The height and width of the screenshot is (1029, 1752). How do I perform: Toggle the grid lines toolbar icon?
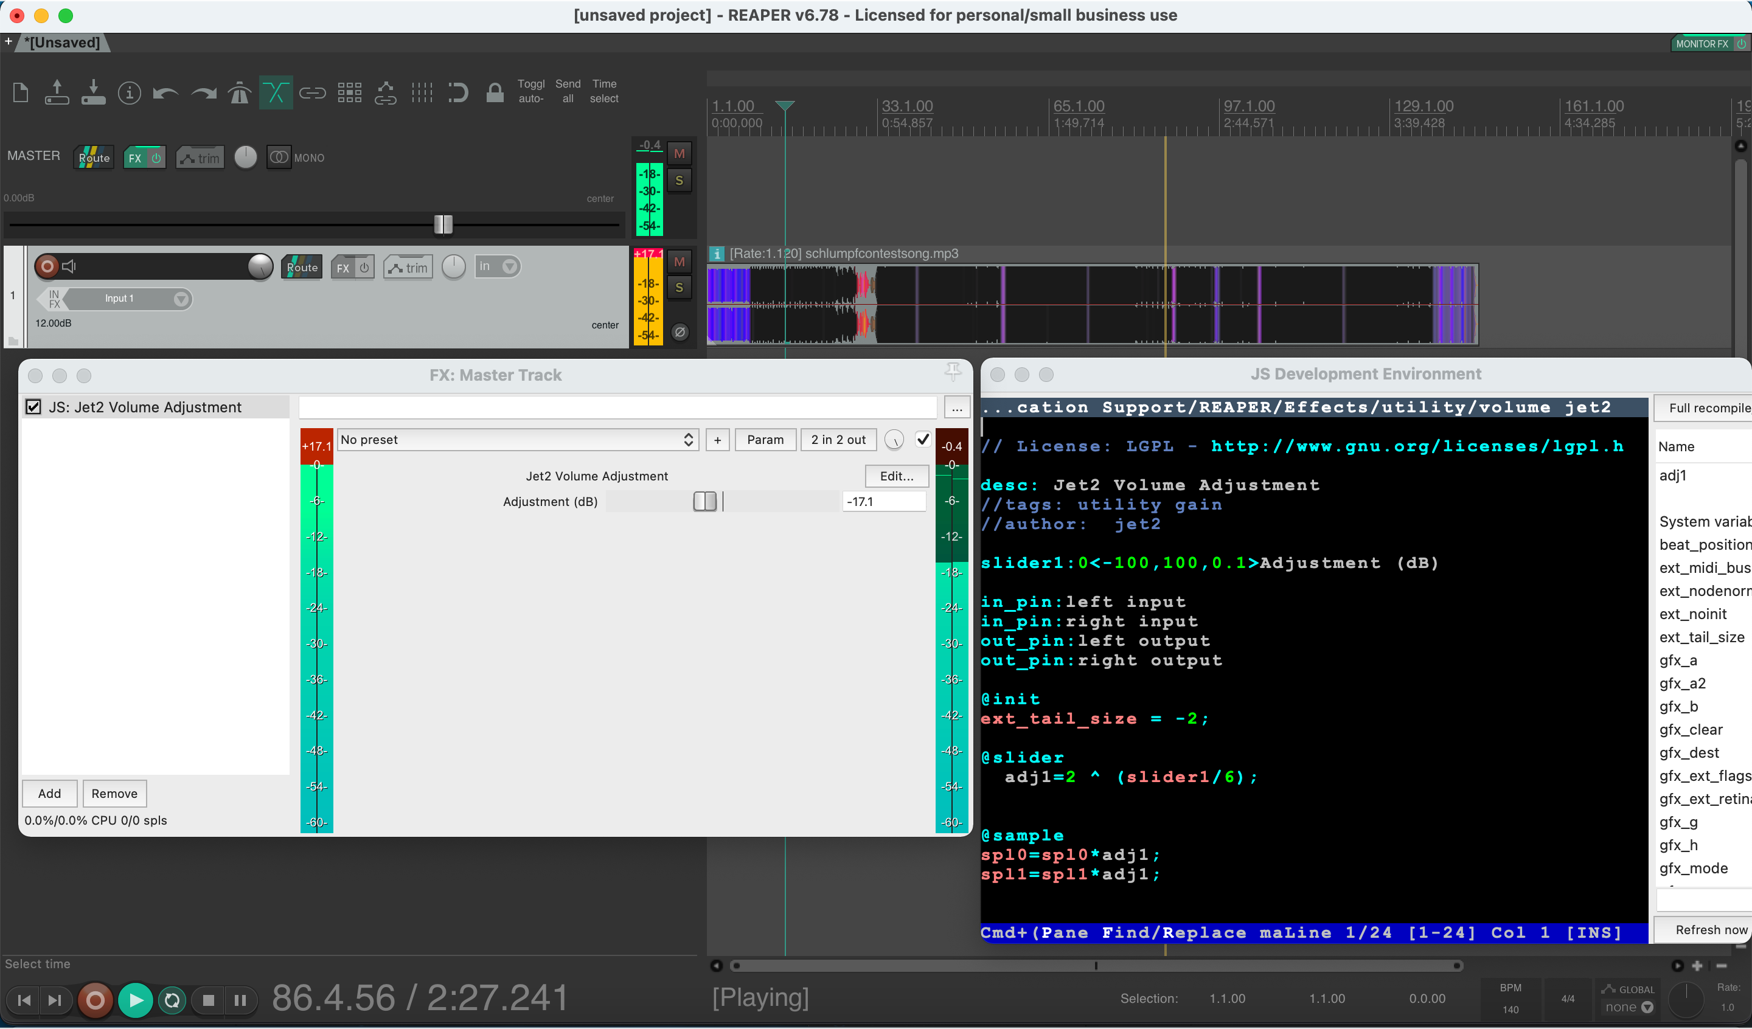(x=422, y=92)
